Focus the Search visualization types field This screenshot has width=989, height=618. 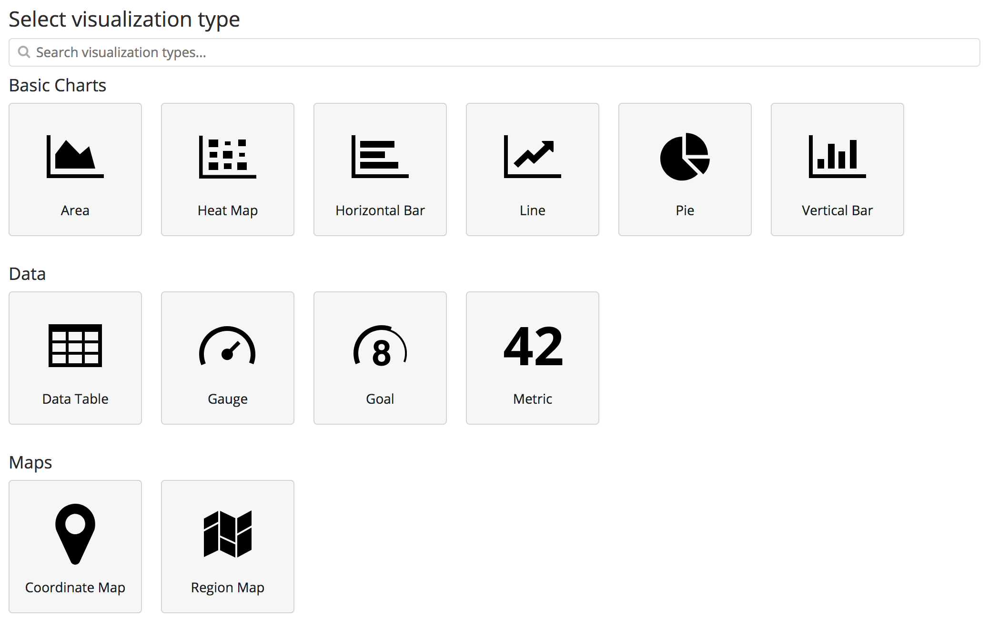[494, 52]
